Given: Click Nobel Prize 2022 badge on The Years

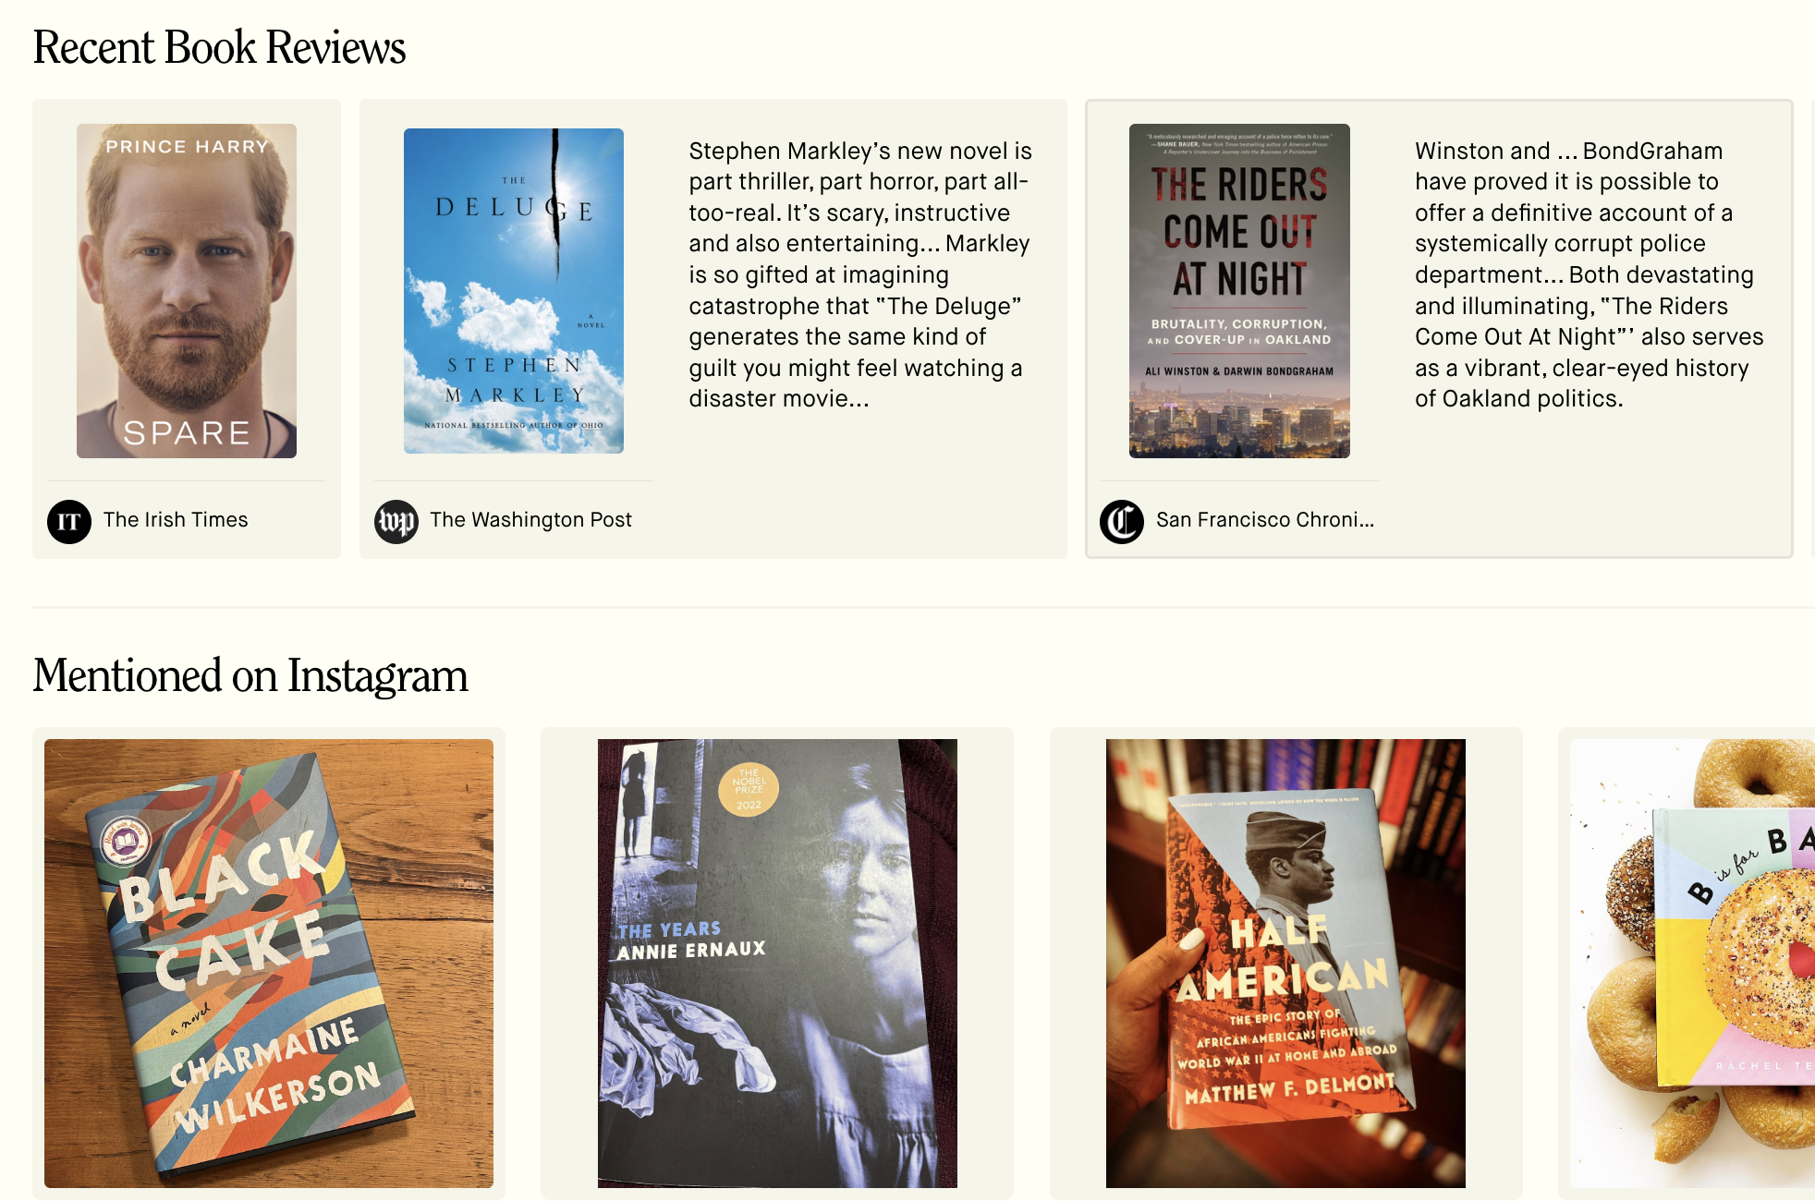Looking at the screenshot, I should point(749,789).
